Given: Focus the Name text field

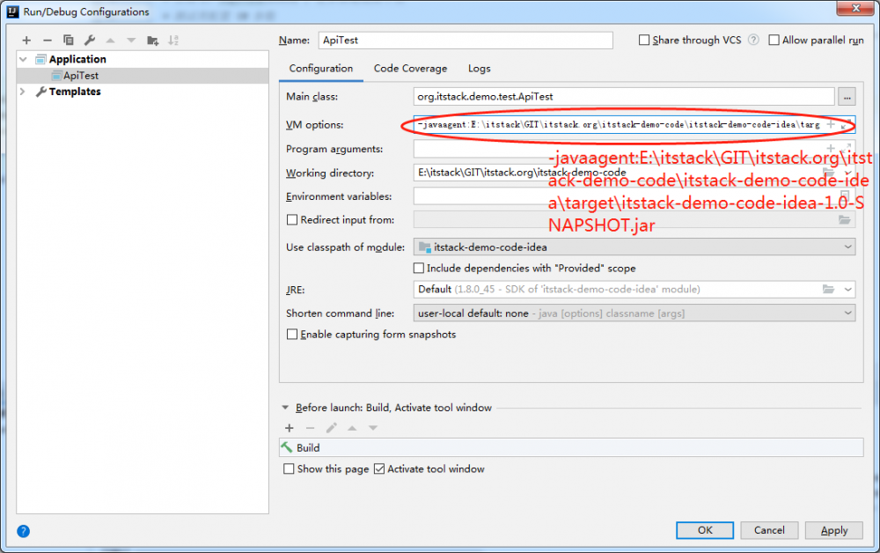Looking at the screenshot, I should click(x=466, y=41).
